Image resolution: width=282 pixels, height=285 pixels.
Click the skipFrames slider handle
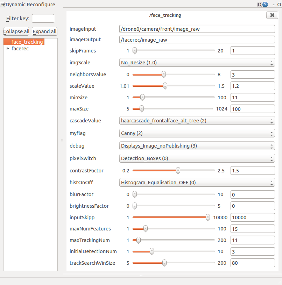[135, 50]
